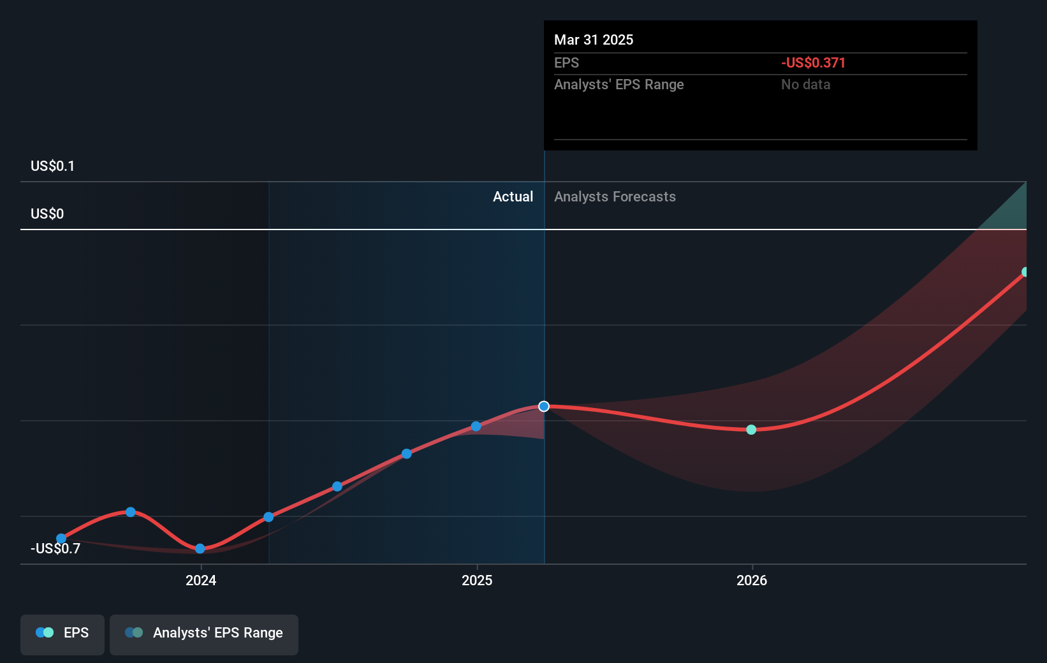Click the Actual section label
This screenshot has height=663, width=1047.
click(x=513, y=197)
